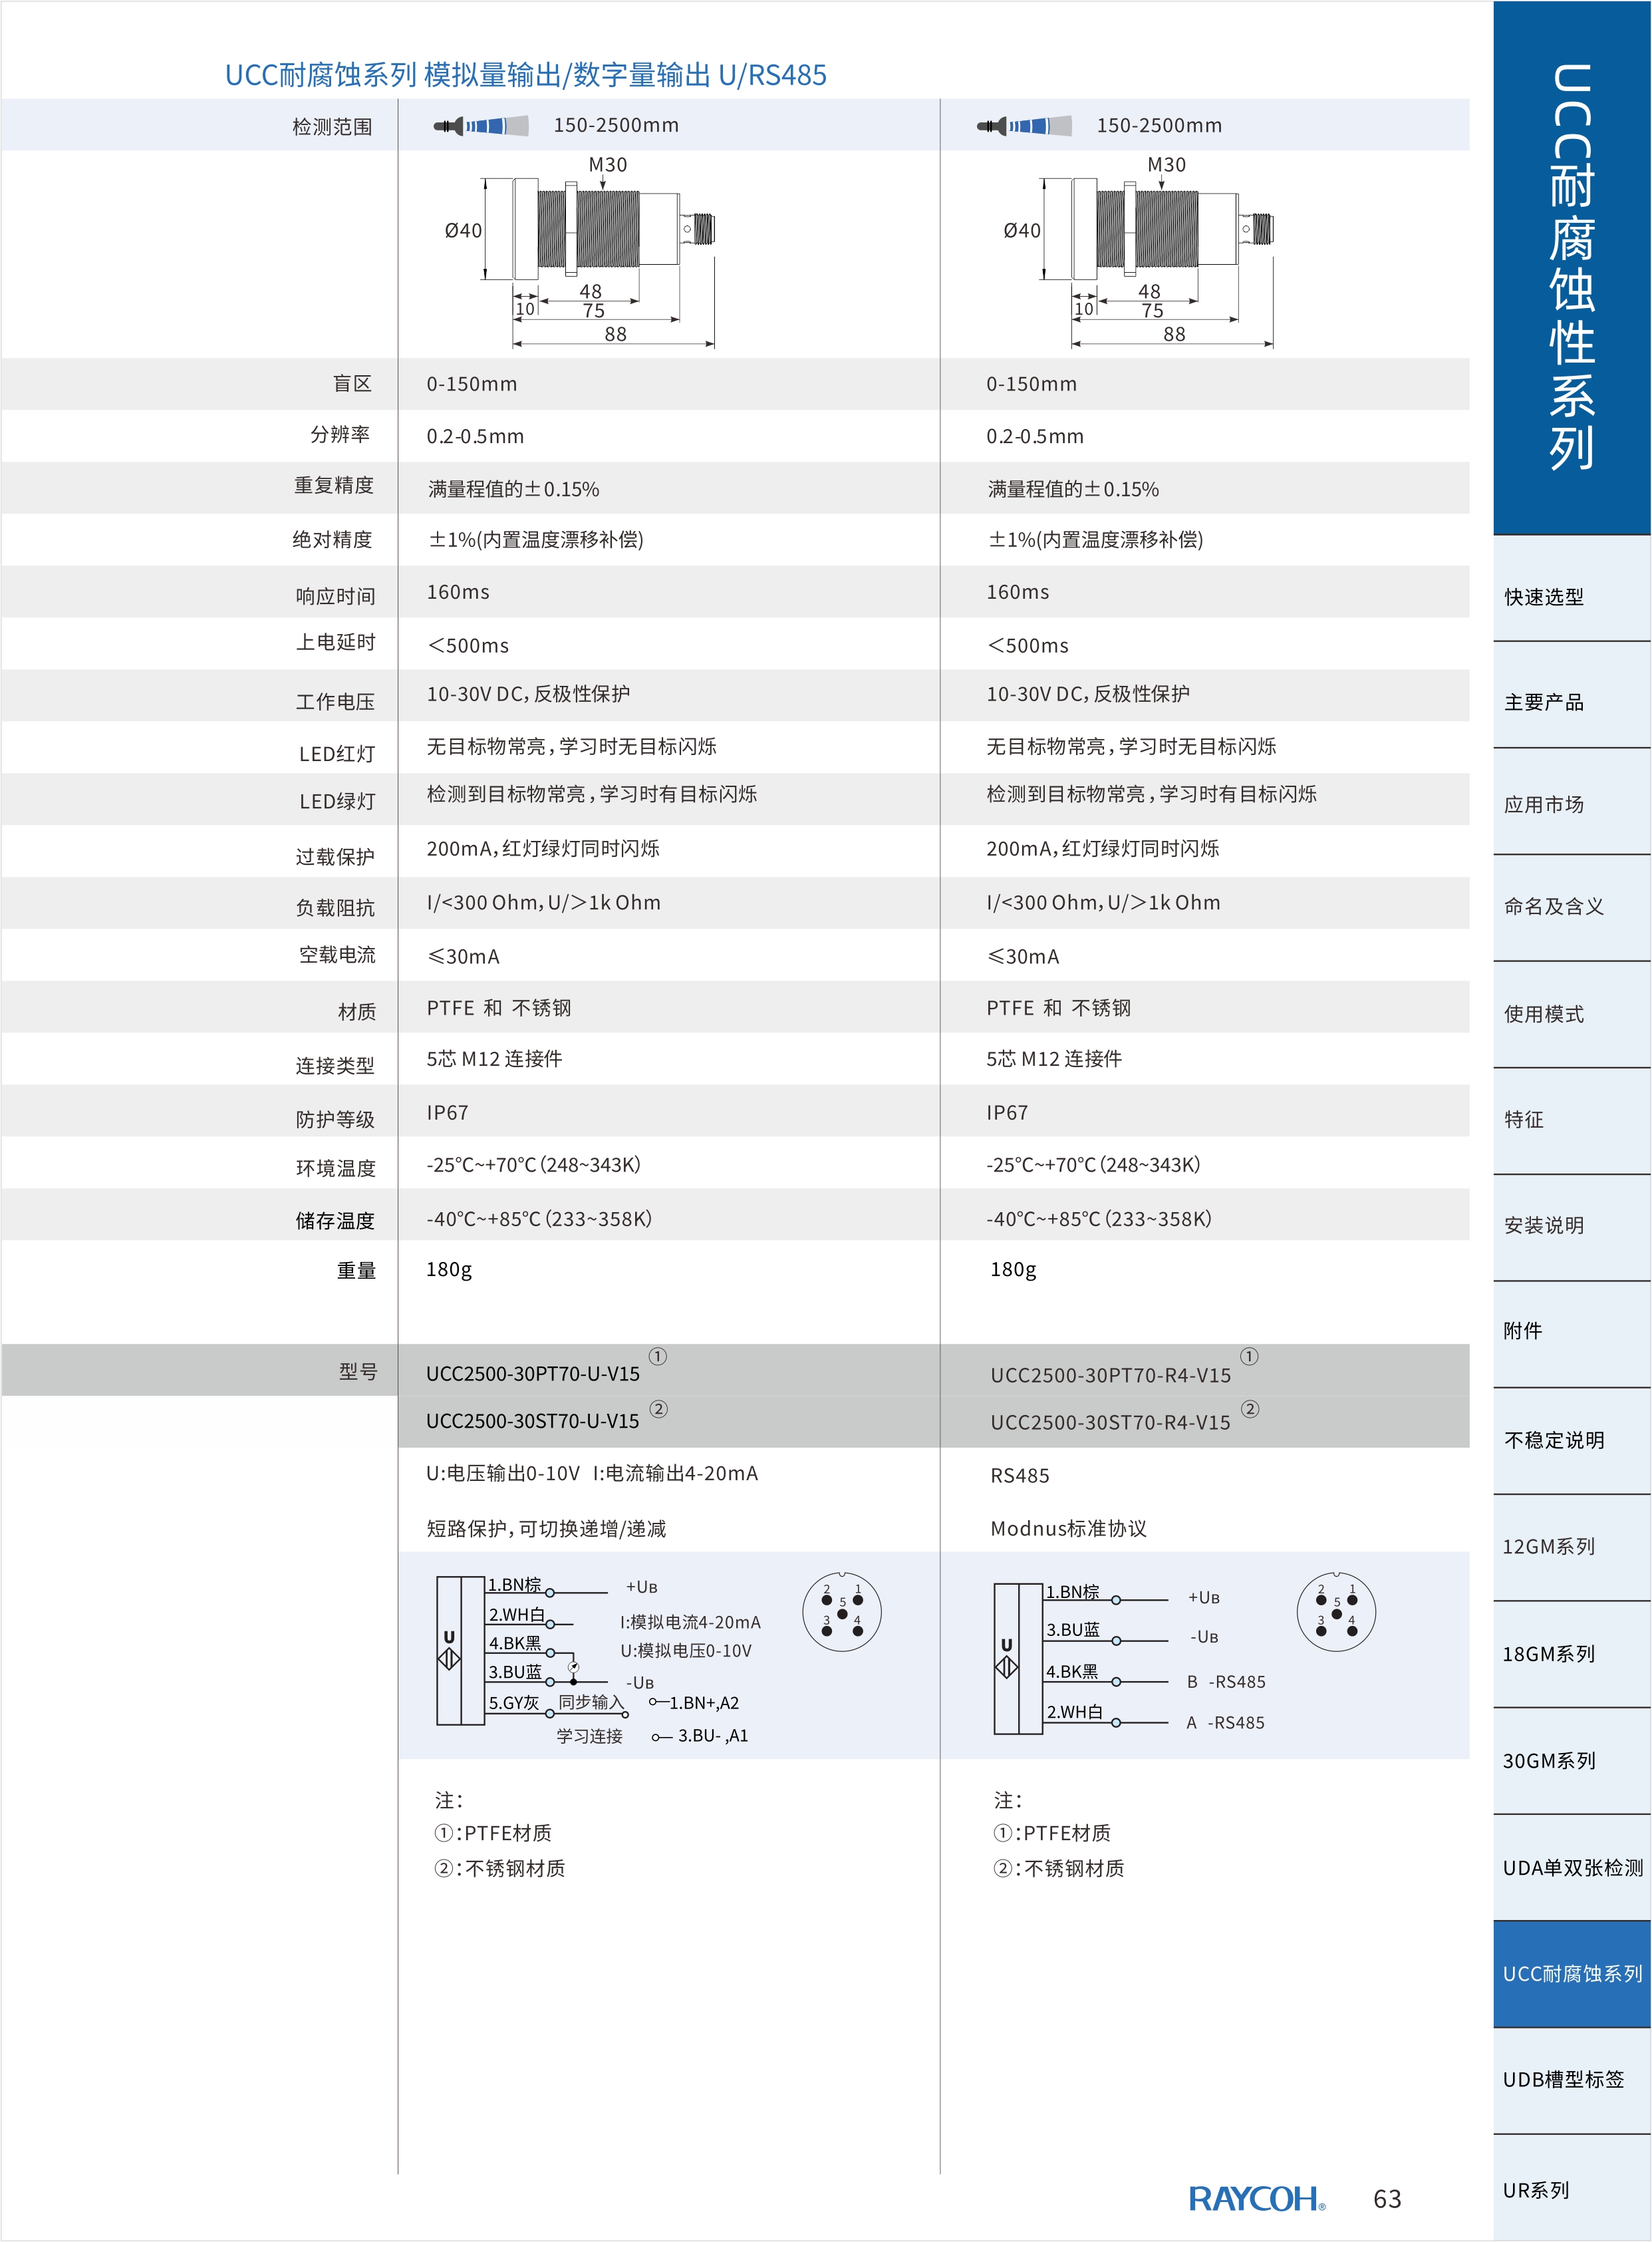Select the 12GM系列 side tab

point(1571,1547)
